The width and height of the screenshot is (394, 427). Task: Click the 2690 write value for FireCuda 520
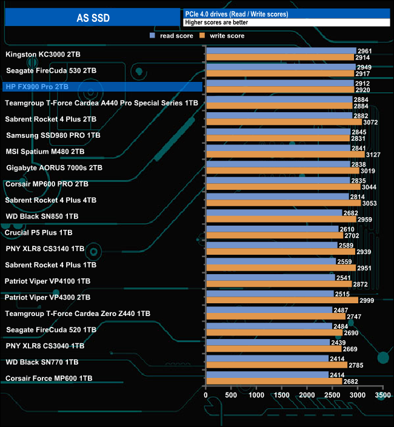pyautogui.click(x=351, y=333)
